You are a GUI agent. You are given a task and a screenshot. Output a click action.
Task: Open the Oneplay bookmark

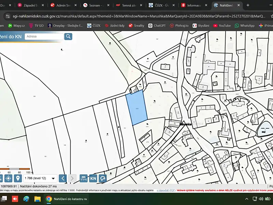point(65,26)
